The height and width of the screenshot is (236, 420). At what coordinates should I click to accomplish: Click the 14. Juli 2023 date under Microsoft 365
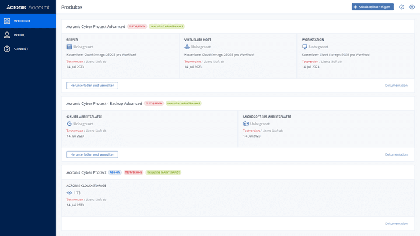(x=252, y=136)
